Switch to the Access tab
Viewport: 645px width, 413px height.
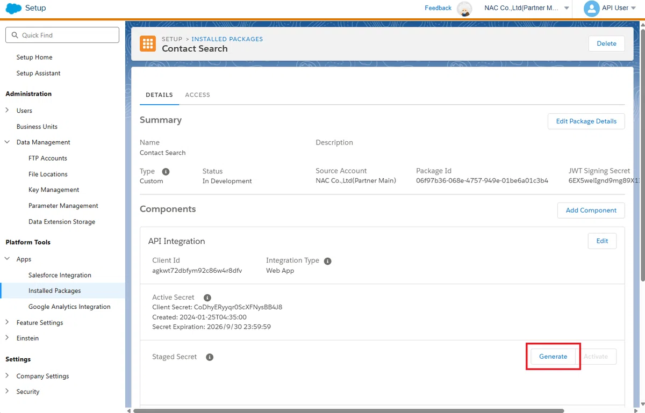coord(197,95)
